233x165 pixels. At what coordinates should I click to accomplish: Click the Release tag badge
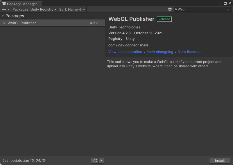tap(164, 19)
